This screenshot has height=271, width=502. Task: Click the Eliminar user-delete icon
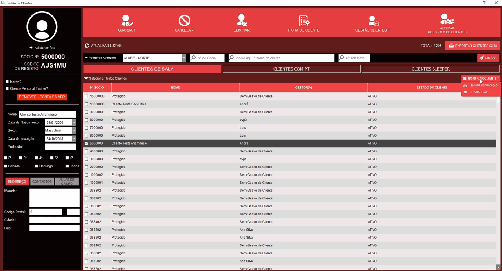point(241,20)
